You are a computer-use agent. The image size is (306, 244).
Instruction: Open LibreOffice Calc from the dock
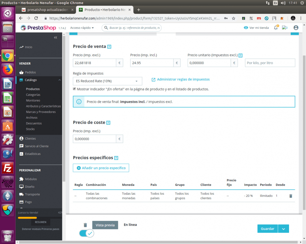tap(8, 98)
